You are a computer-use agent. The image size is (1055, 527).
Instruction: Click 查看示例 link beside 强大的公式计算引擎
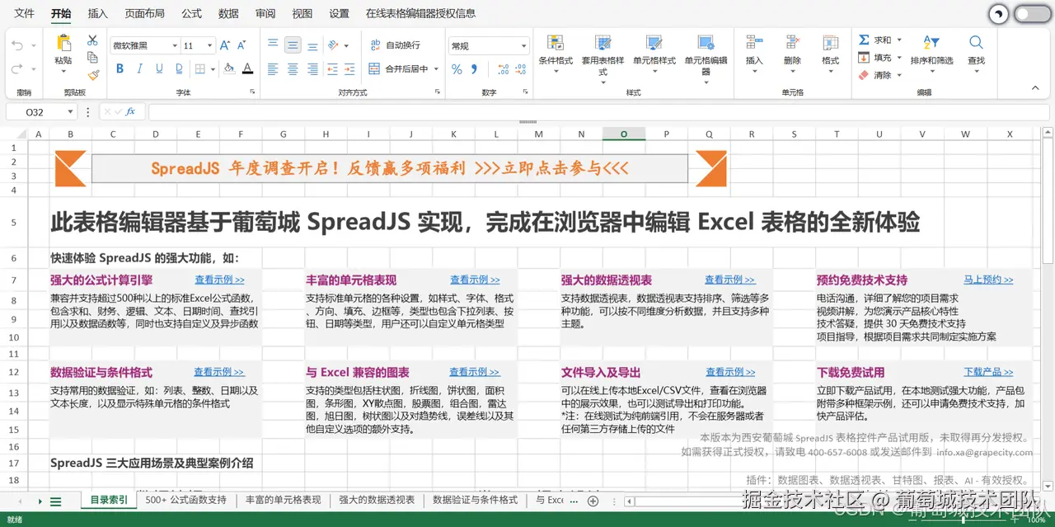[219, 280]
